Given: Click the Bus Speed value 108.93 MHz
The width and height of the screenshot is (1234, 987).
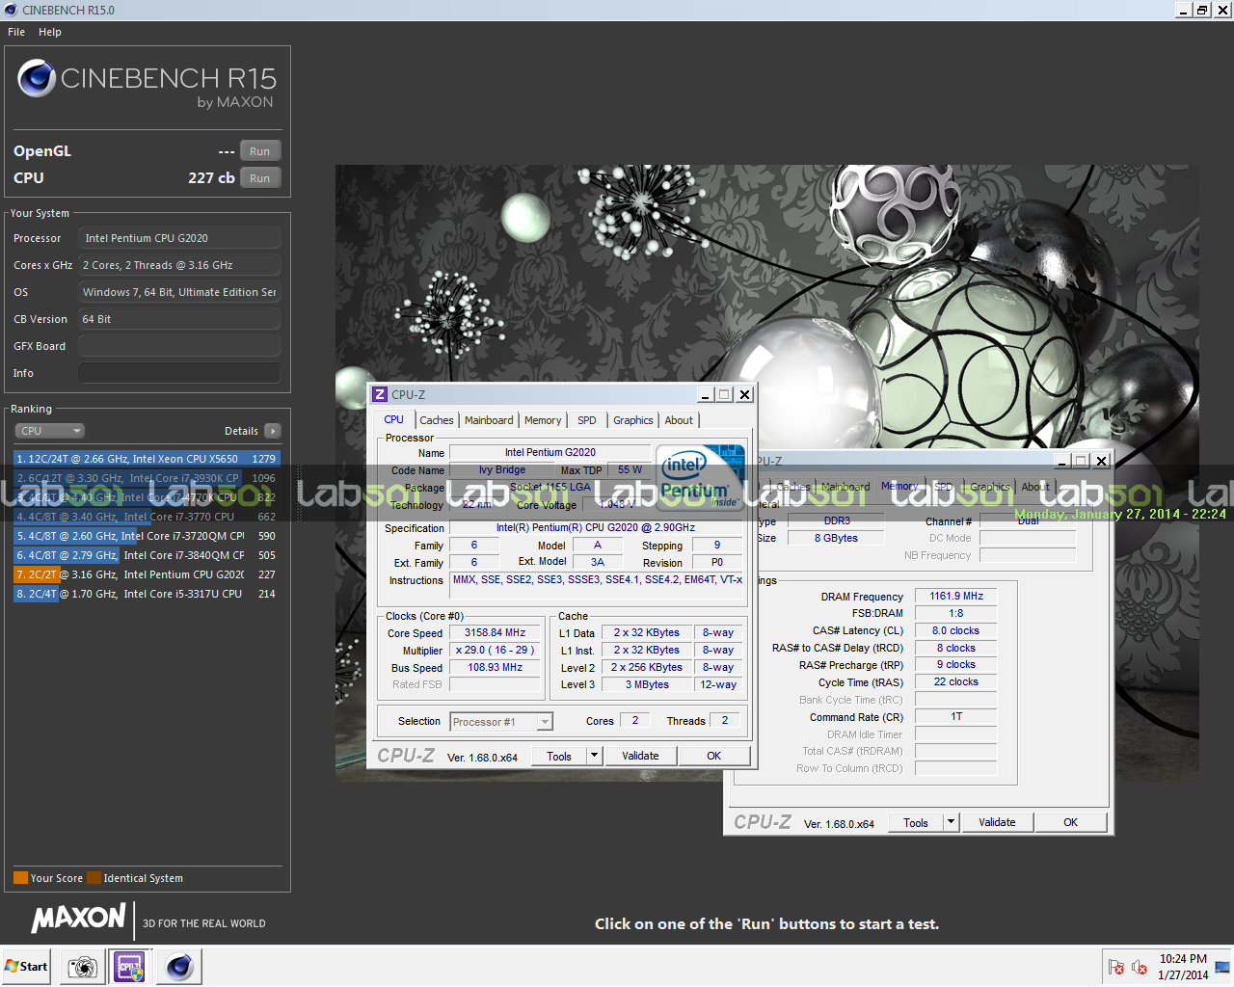Looking at the screenshot, I should click(495, 667).
